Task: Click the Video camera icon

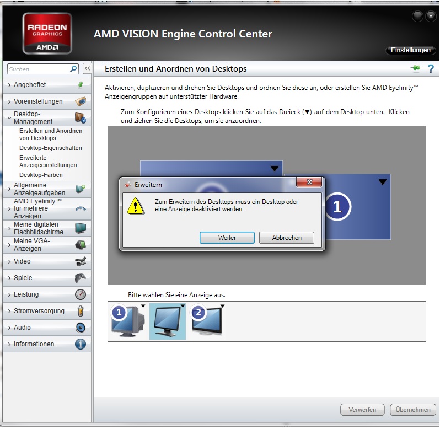Action: click(x=81, y=261)
